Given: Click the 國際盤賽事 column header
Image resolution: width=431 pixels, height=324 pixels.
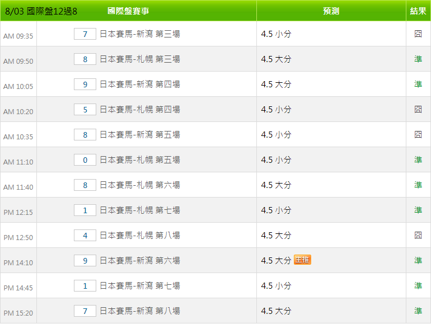Looking at the screenshot, I should [x=128, y=11].
